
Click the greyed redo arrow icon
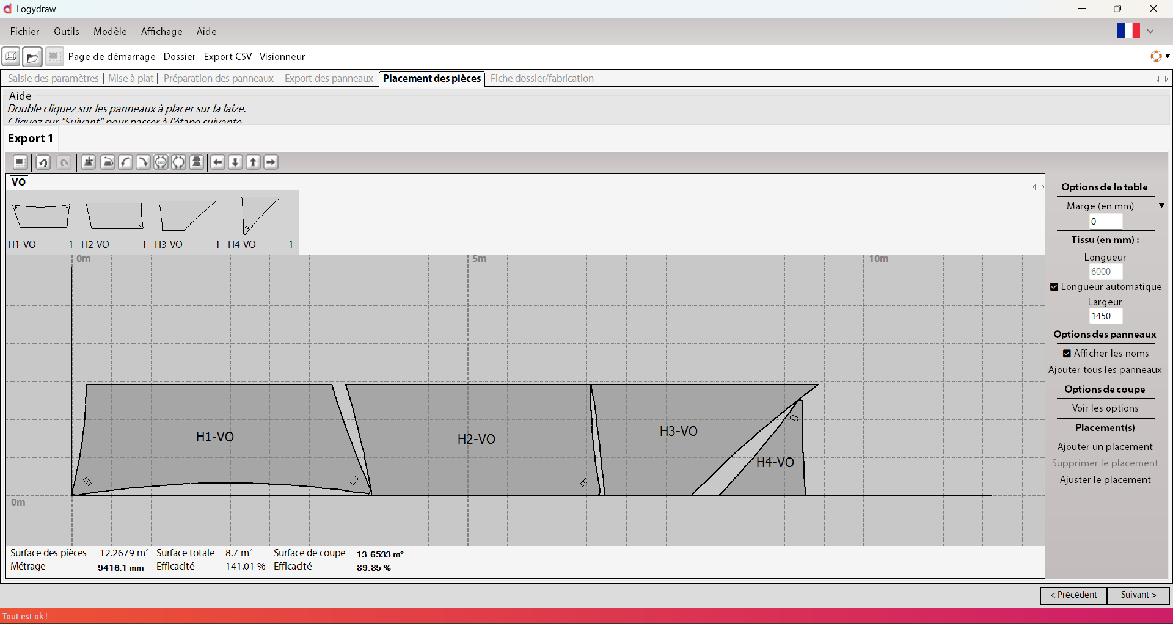pos(64,162)
